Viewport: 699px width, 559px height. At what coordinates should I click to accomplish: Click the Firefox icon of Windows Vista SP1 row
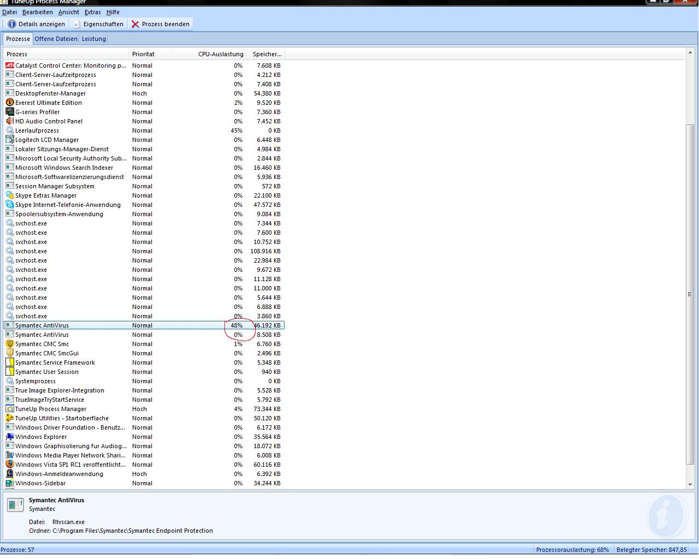[9, 465]
